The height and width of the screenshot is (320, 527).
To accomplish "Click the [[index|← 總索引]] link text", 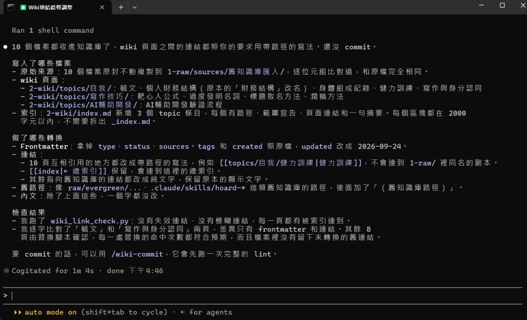I will coord(68,171).
